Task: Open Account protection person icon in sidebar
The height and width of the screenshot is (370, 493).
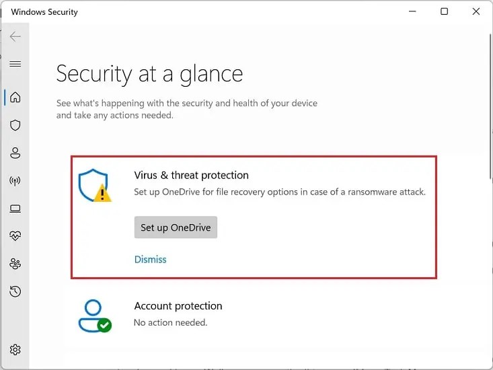Action: tap(15, 153)
